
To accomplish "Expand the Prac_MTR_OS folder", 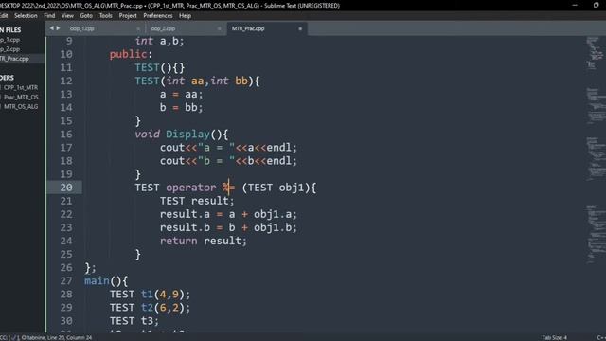I will click(x=21, y=97).
